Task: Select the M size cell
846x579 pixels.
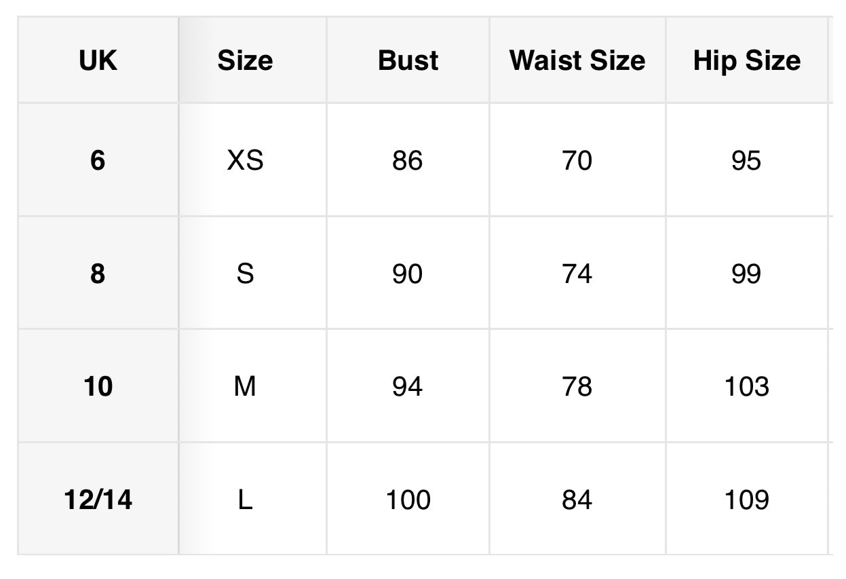Action: coord(245,387)
